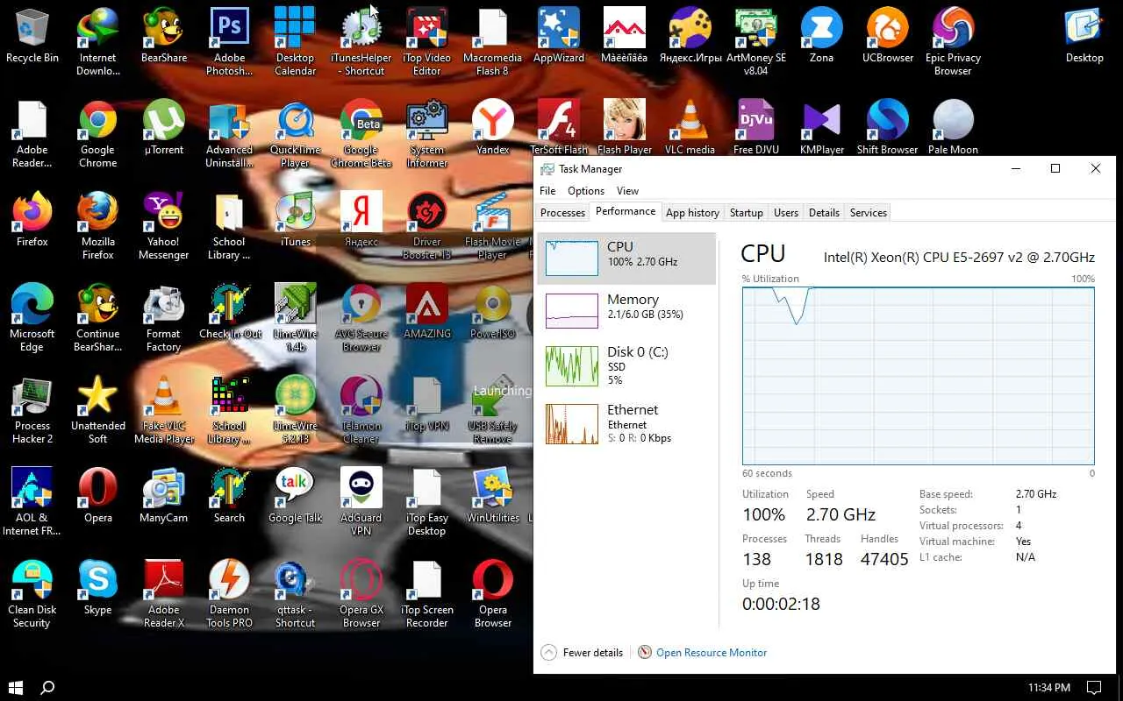Open taskbar search magnifier
Viewport: 1123px width, 701px height.
pyautogui.click(x=48, y=687)
